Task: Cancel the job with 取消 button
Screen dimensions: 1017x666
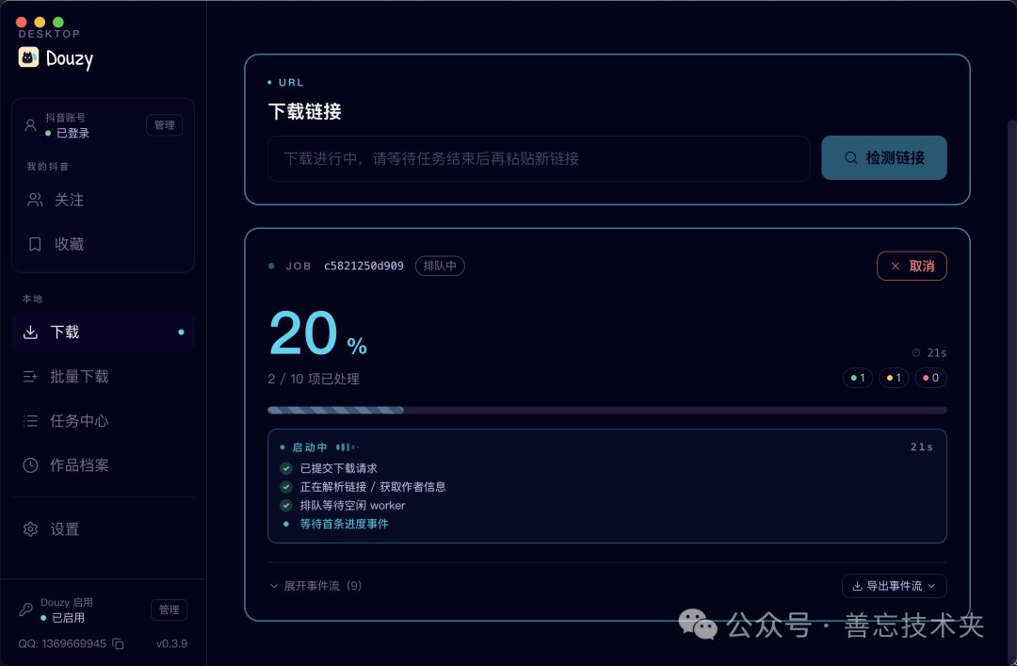Action: pos(912,267)
